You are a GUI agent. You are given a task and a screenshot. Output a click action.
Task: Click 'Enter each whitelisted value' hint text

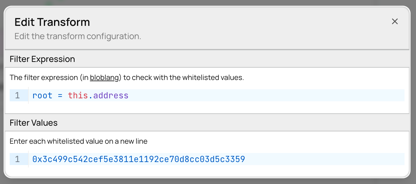click(78, 141)
